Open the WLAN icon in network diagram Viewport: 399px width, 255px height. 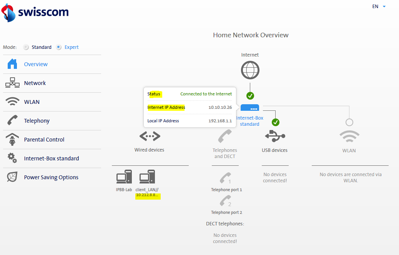(349, 136)
